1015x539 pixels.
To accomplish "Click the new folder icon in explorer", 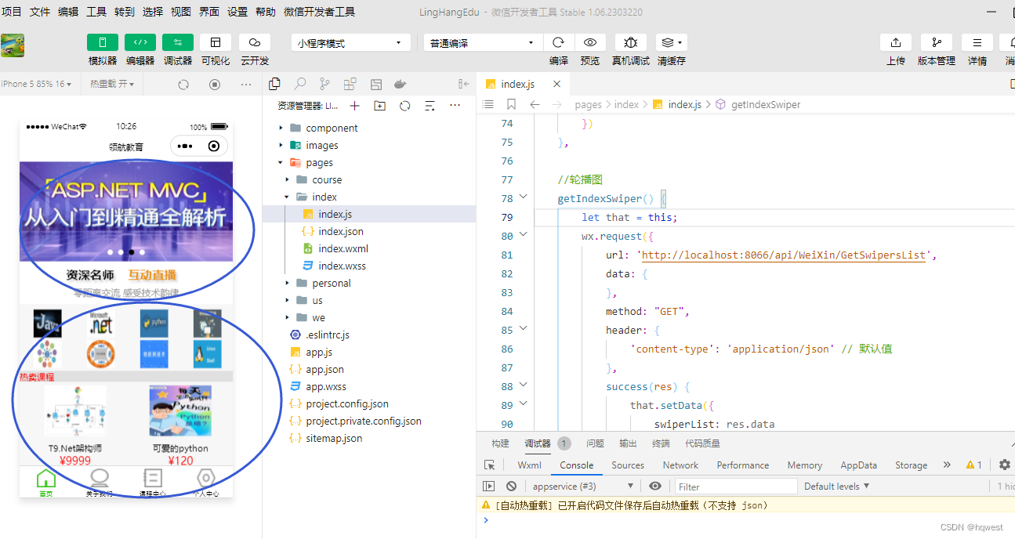I will click(x=380, y=106).
